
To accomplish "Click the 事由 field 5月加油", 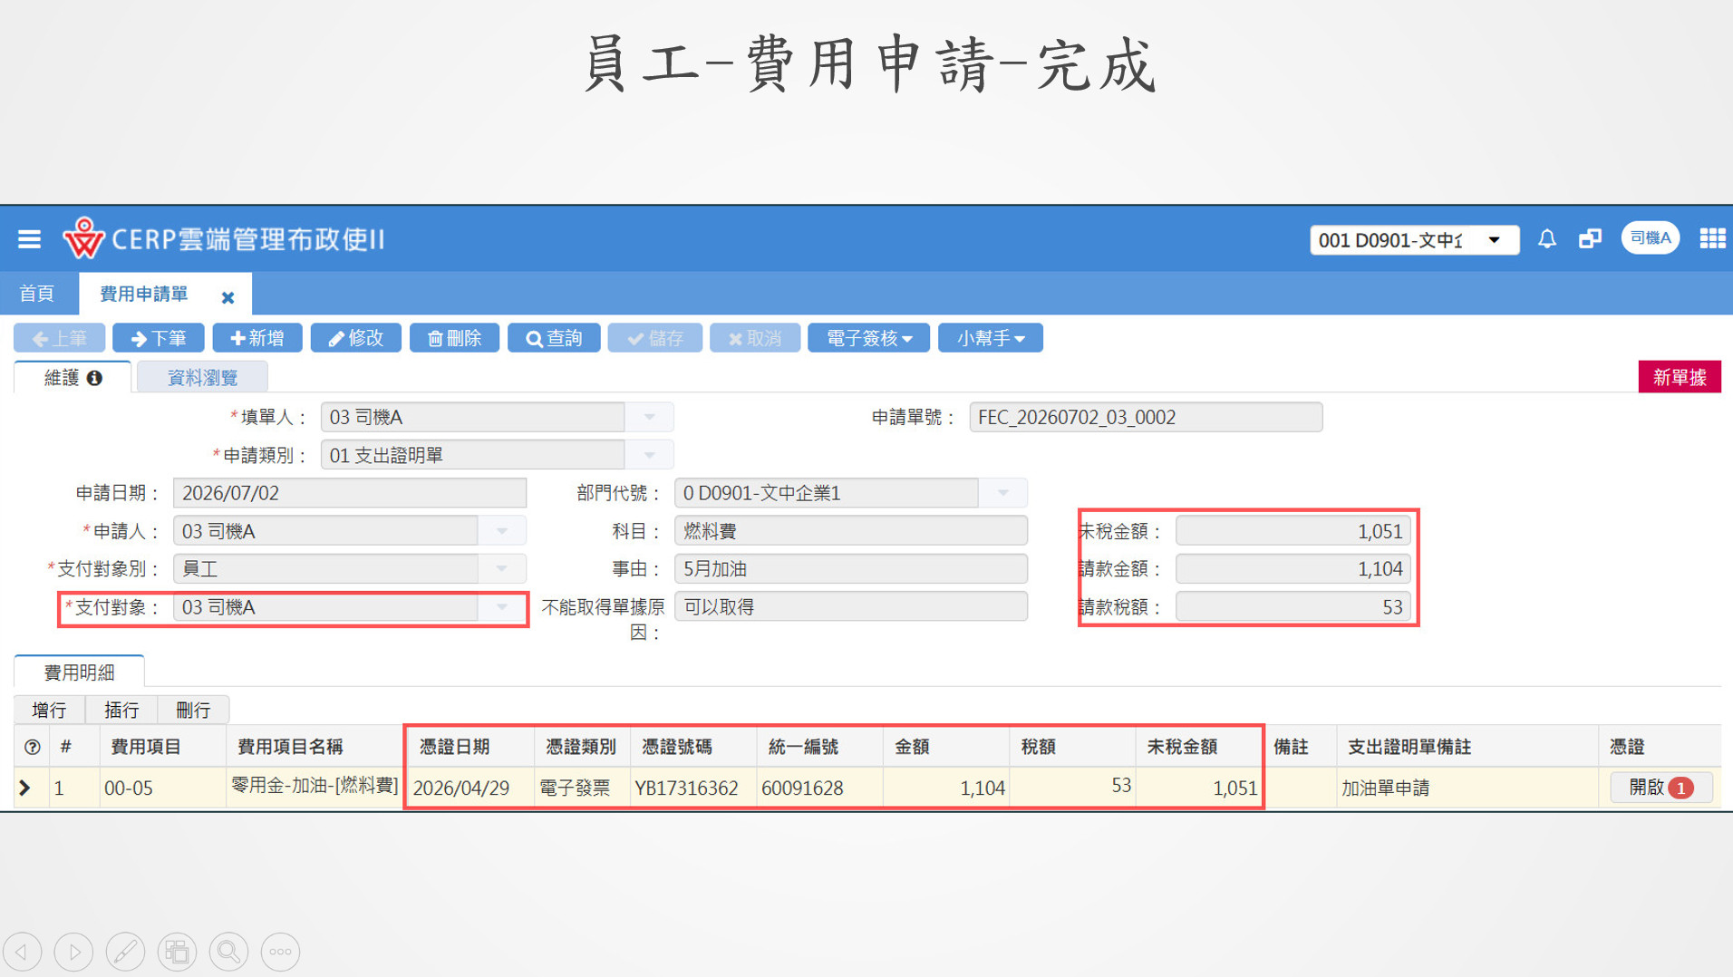I will click(850, 569).
